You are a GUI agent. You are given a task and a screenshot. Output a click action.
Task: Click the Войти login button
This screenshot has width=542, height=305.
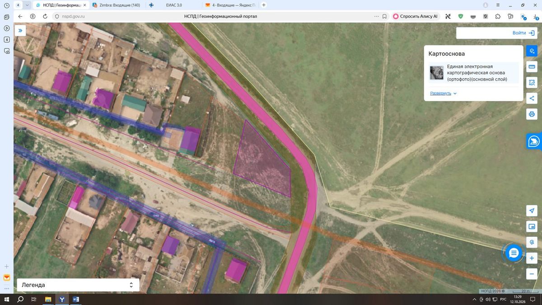click(523, 33)
